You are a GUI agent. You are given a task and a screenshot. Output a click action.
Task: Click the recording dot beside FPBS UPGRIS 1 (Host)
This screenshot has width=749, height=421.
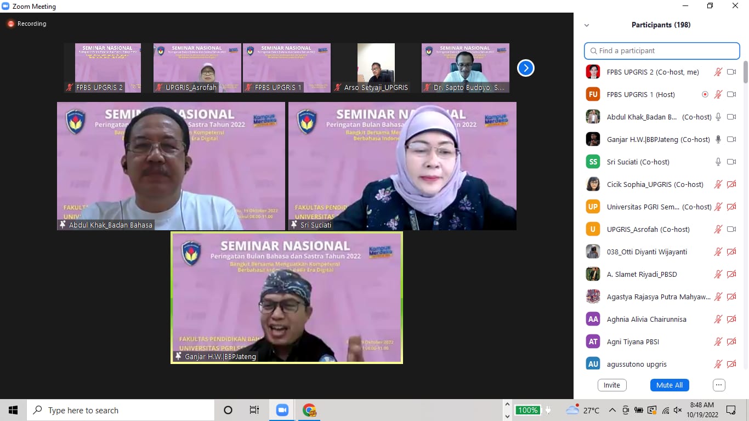[705, 94]
